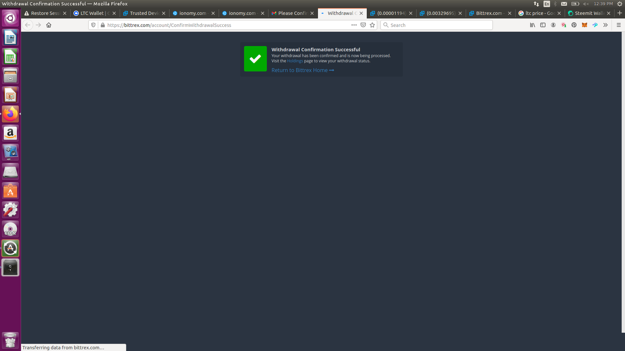Switch to the Steemit Wallet tab

589,13
